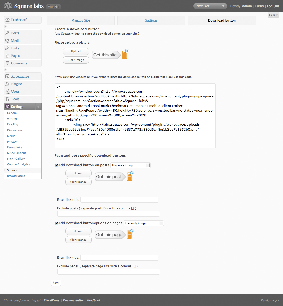
Task: Click the New Post button
Action: 207,6
